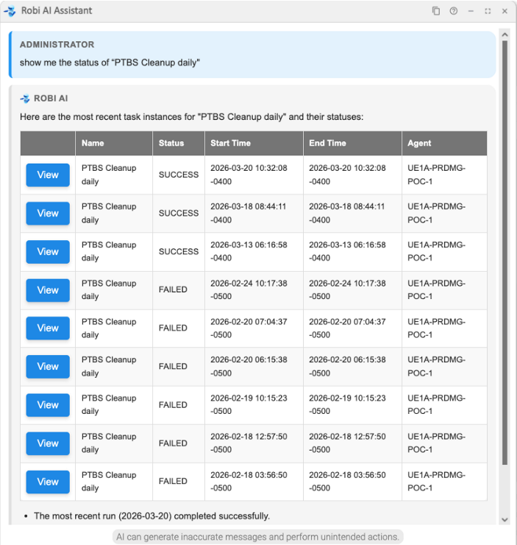Click scrollbar down arrow at bottom
This screenshot has width=517, height=545.
(x=504, y=520)
